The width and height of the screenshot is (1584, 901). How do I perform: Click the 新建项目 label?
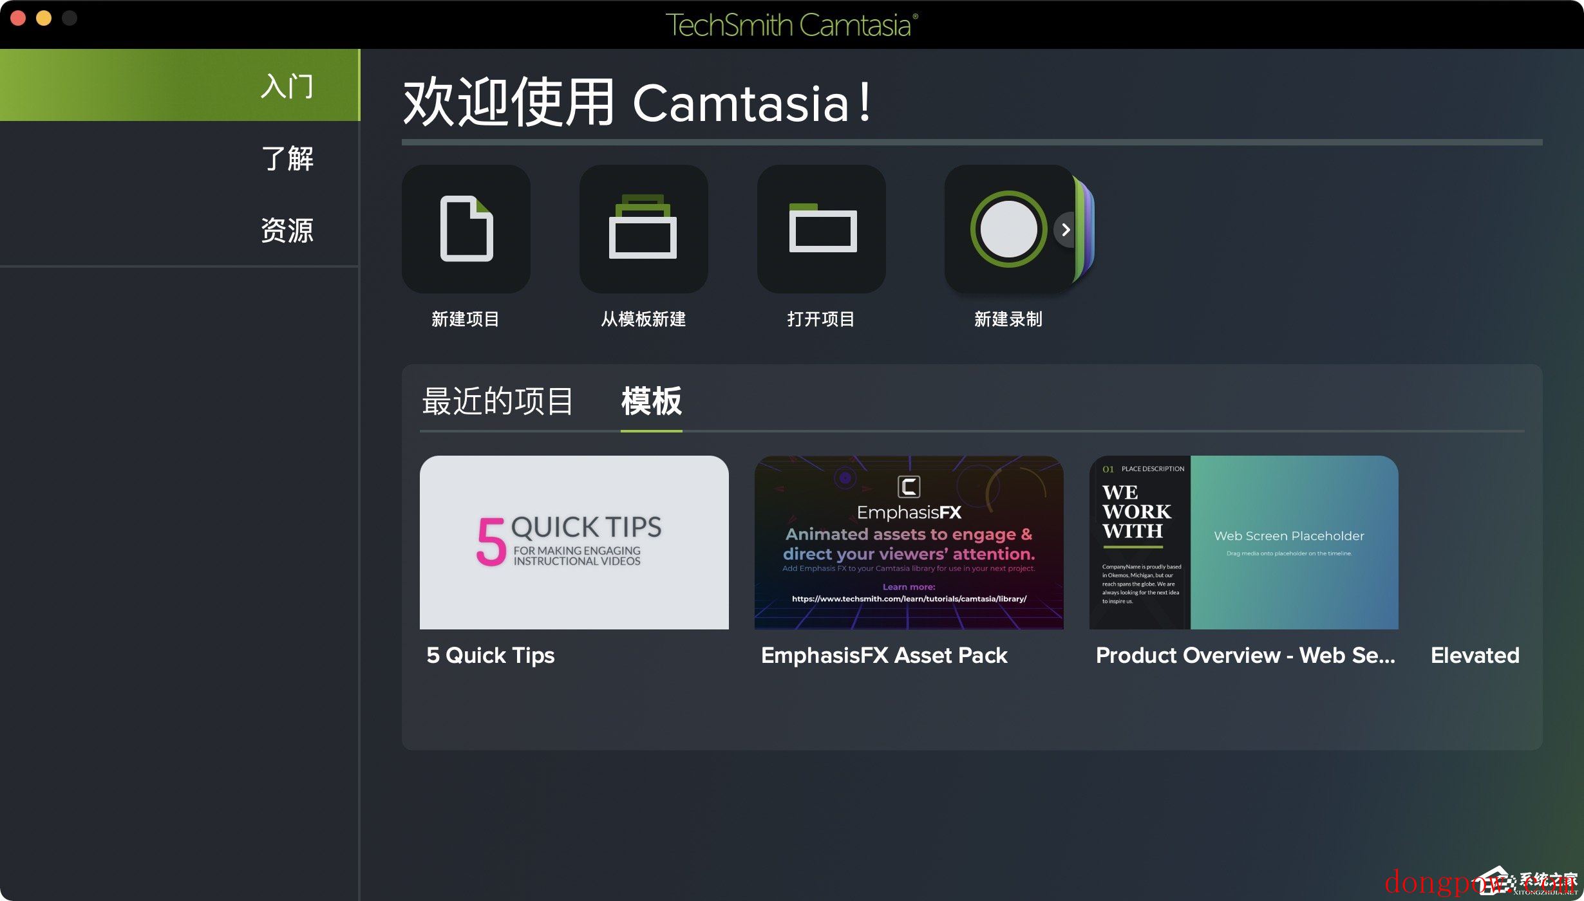point(466,319)
